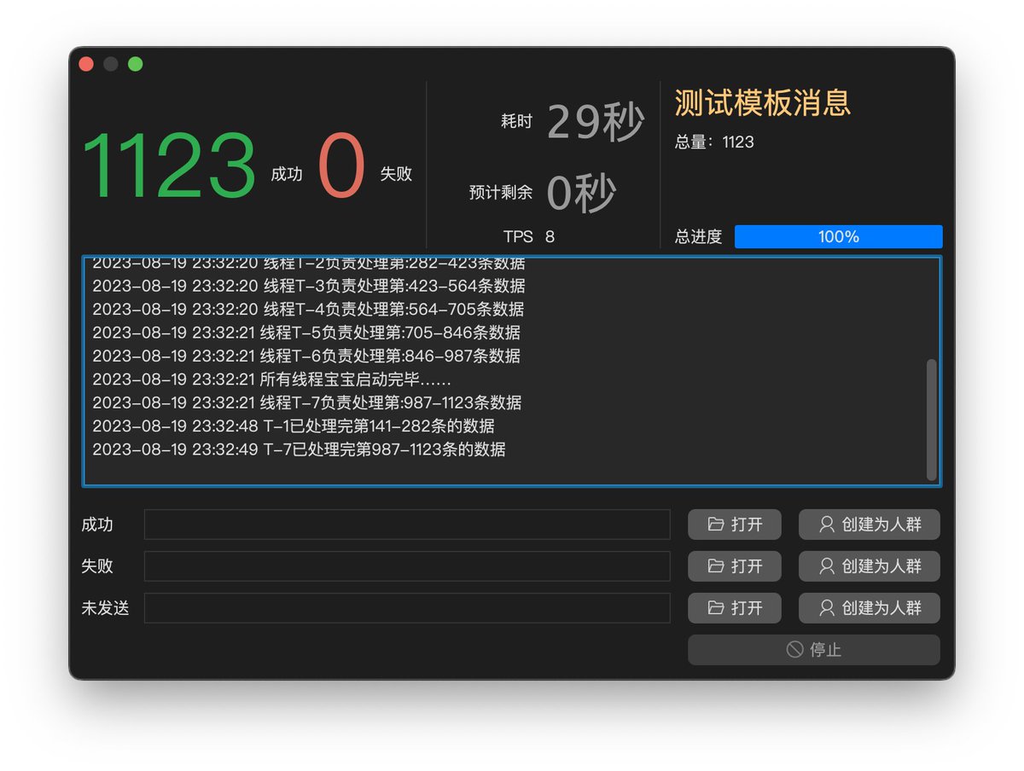The width and height of the screenshot is (1024, 771).
Task: Select log line 线程T-5负责处理第:705-846条数据
Action: pyautogui.click(x=306, y=333)
